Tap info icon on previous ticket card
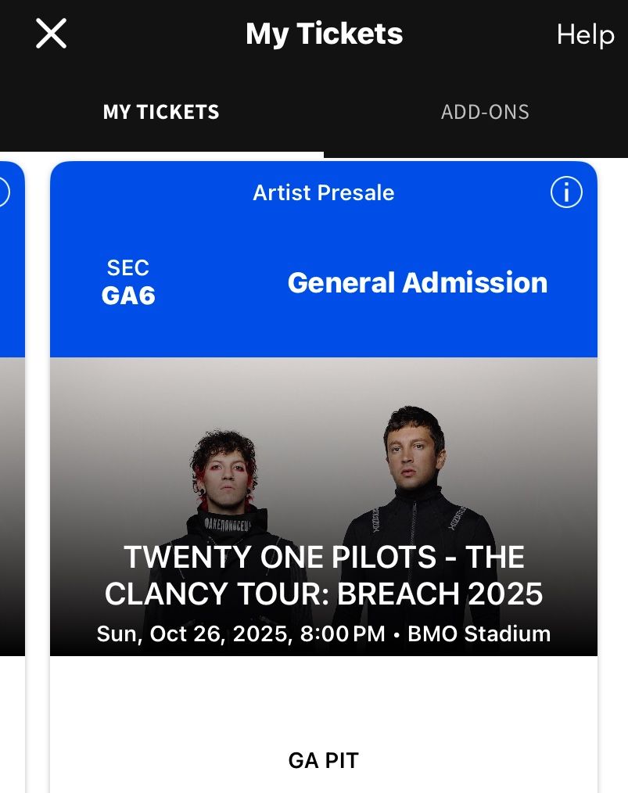 [x=3, y=192]
